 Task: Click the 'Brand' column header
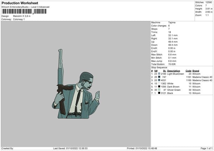pos(196,71)
